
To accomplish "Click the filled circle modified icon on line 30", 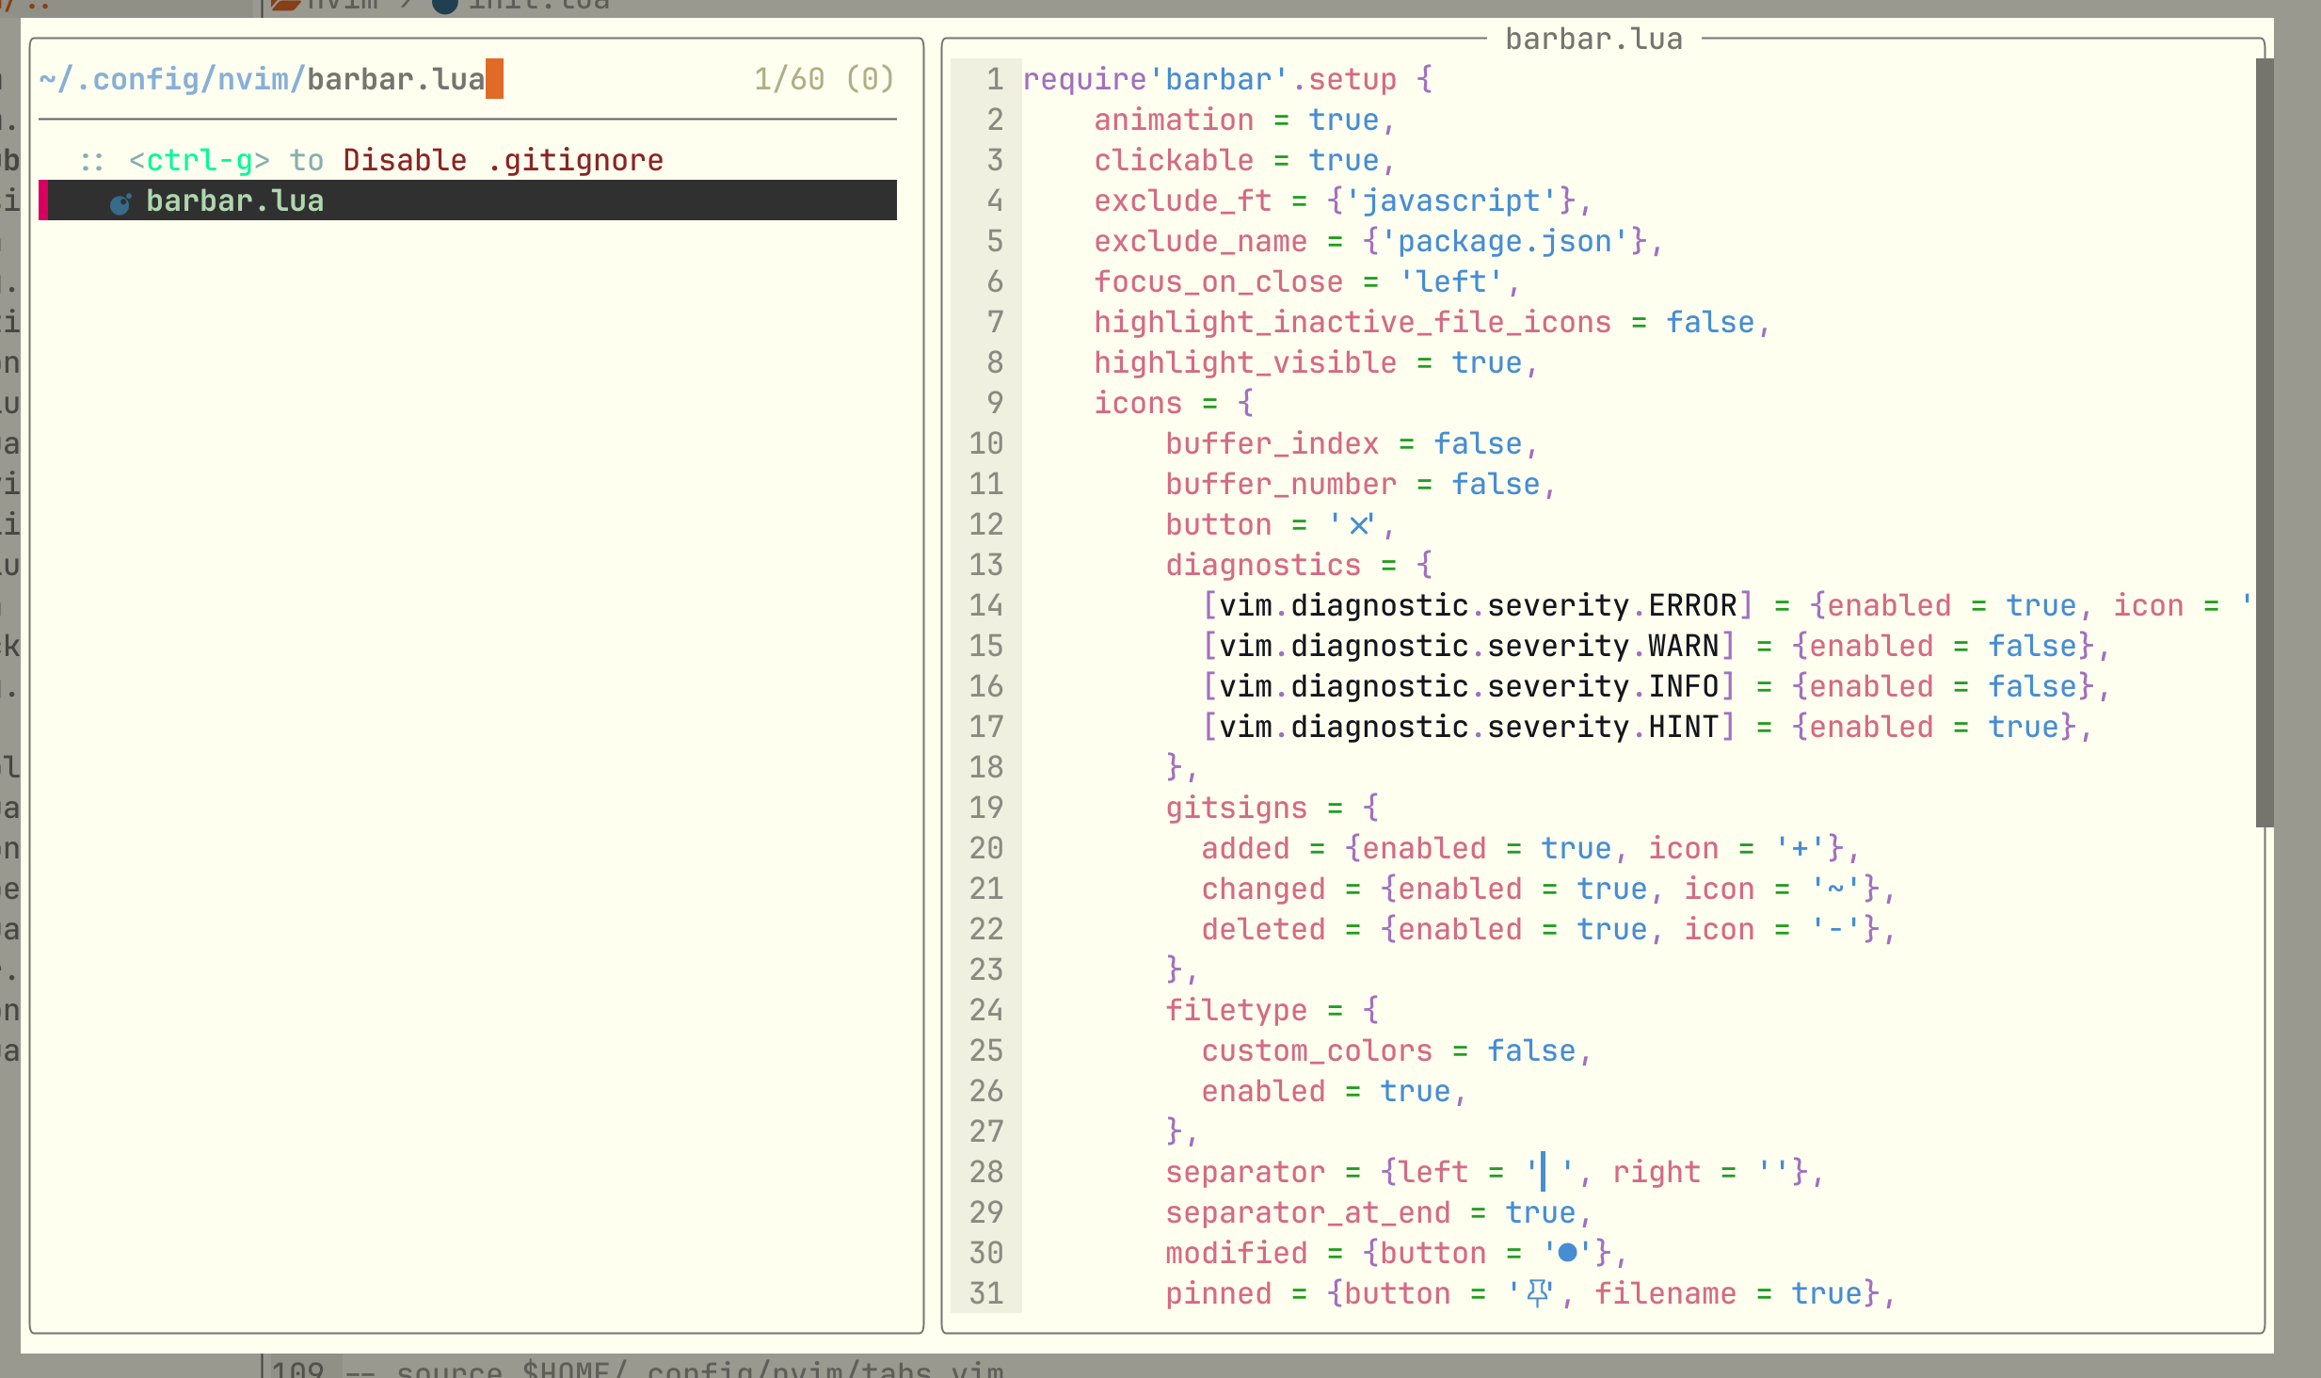I will (1567, 1253).
